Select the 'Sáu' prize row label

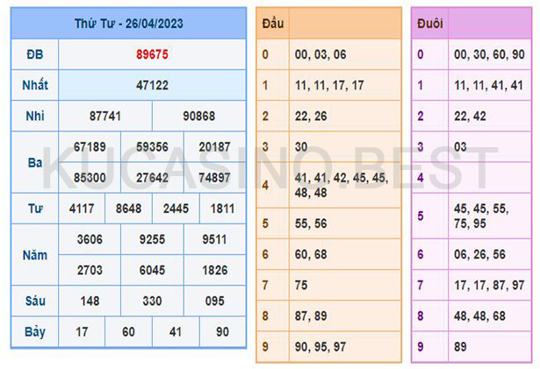pyautogui.click(x=35, y=301)
